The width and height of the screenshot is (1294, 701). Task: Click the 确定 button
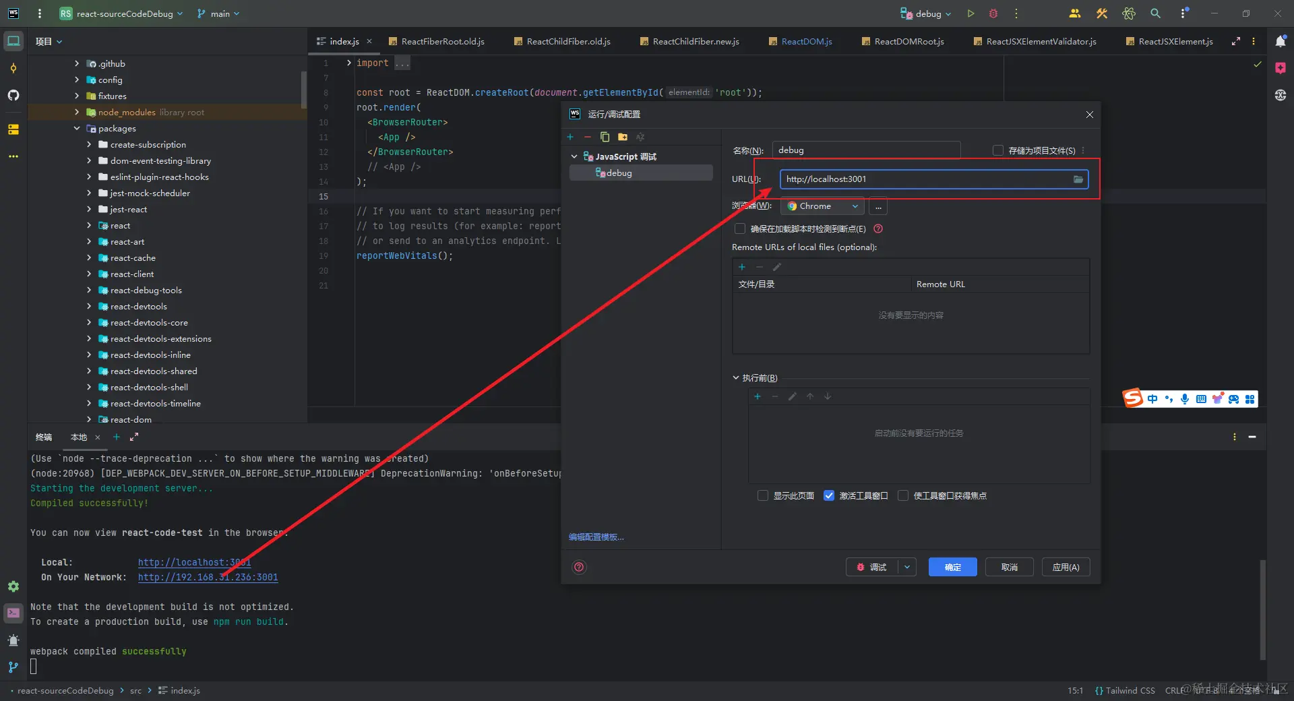pos(953,567)
